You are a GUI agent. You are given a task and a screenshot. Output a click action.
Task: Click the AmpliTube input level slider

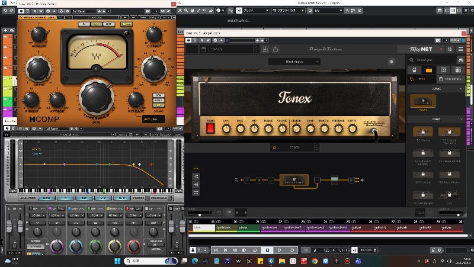click(x=200, y=214)
